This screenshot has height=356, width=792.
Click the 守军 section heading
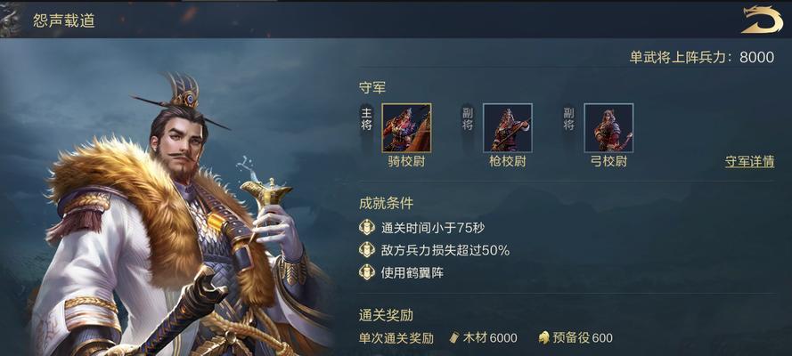[x=372, y=88]
